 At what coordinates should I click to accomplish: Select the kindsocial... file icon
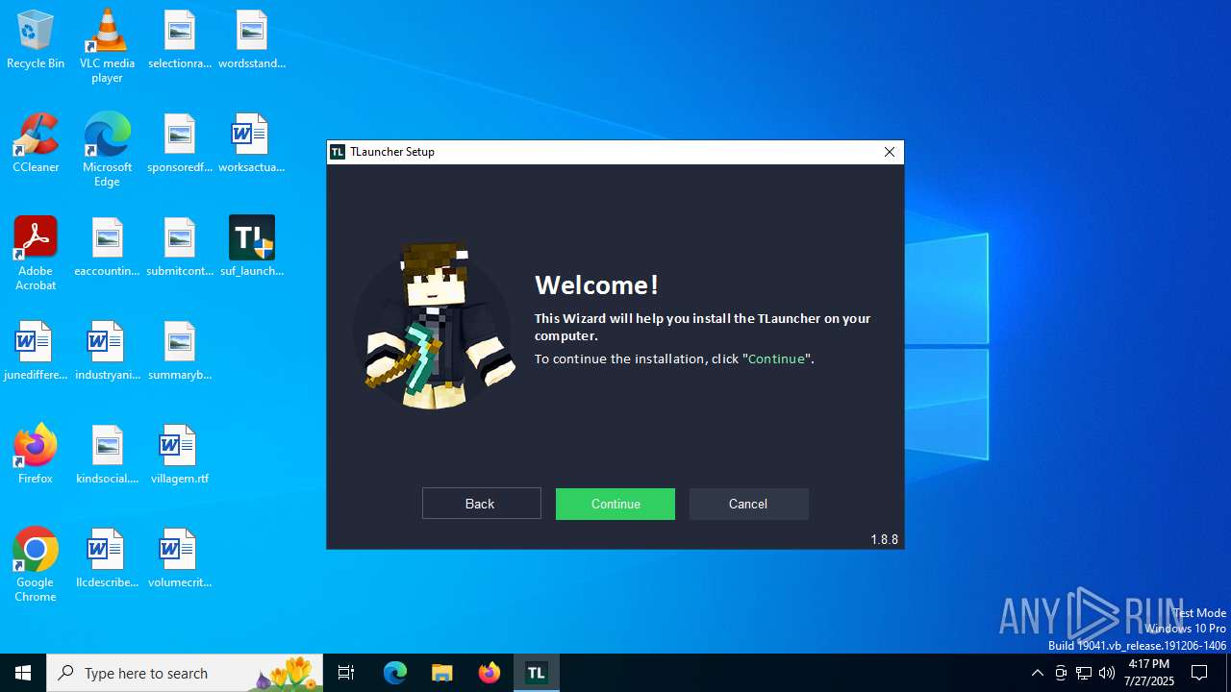(107, 455)
